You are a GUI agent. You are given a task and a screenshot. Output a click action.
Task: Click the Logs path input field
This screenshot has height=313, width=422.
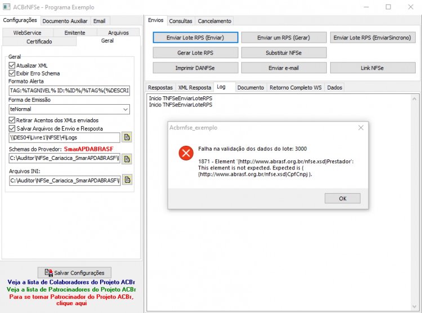click(x=64, y=137)
